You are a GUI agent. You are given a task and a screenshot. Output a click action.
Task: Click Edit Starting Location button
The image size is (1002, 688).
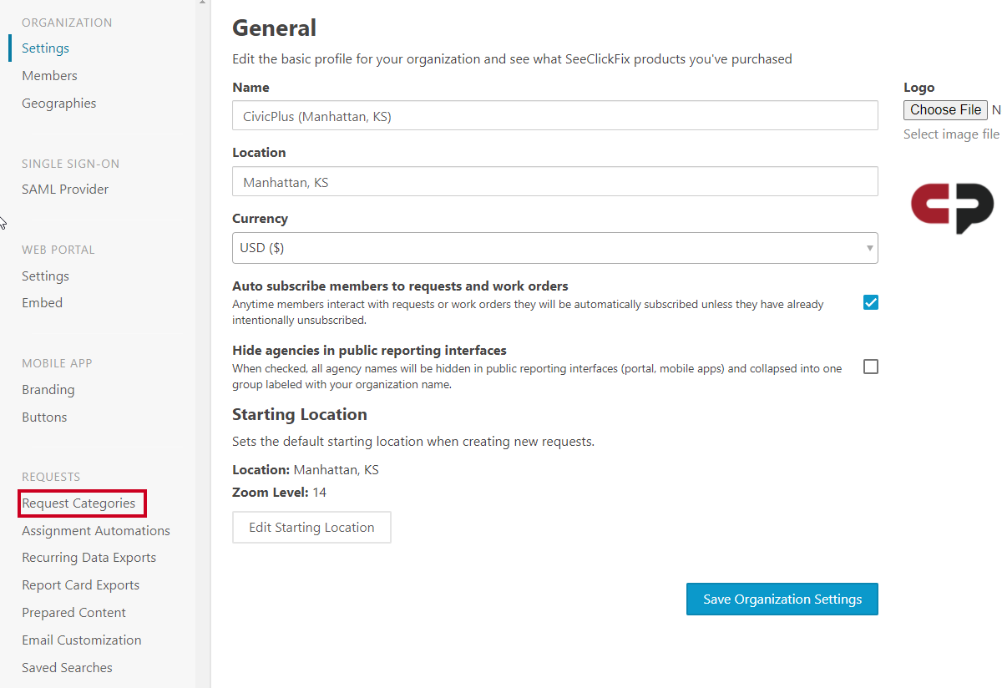click(x=311, y=528)
